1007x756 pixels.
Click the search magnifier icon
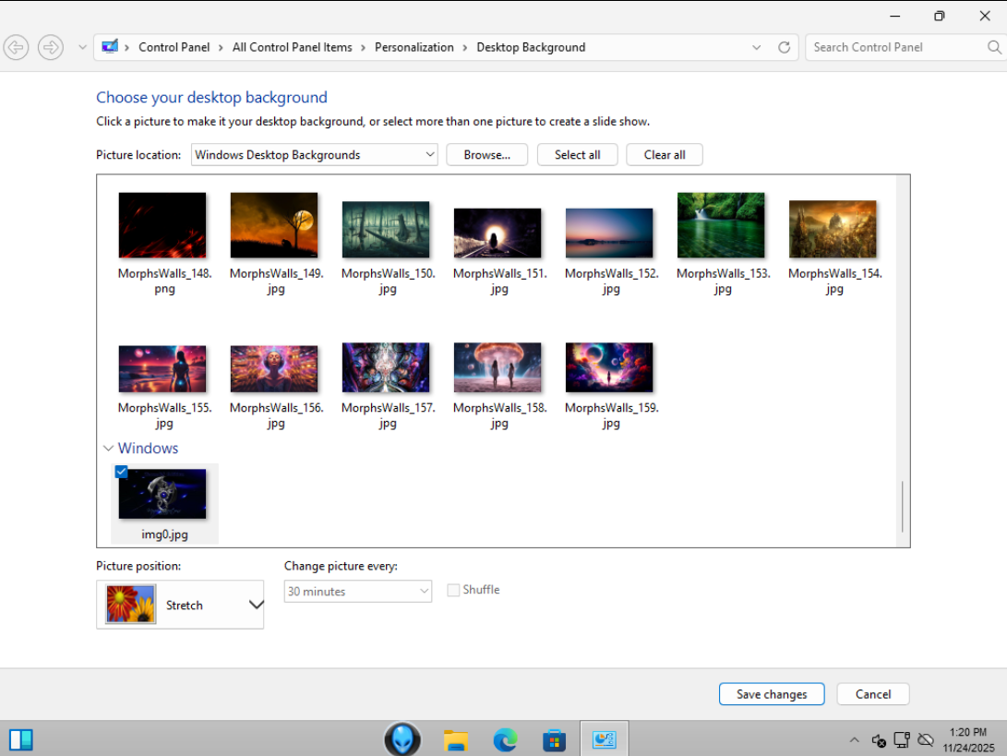point(994,47)
